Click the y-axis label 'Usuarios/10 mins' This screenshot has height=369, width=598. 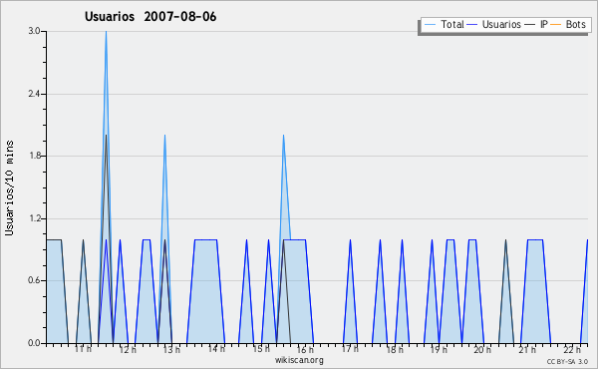[x=9, y=187]
